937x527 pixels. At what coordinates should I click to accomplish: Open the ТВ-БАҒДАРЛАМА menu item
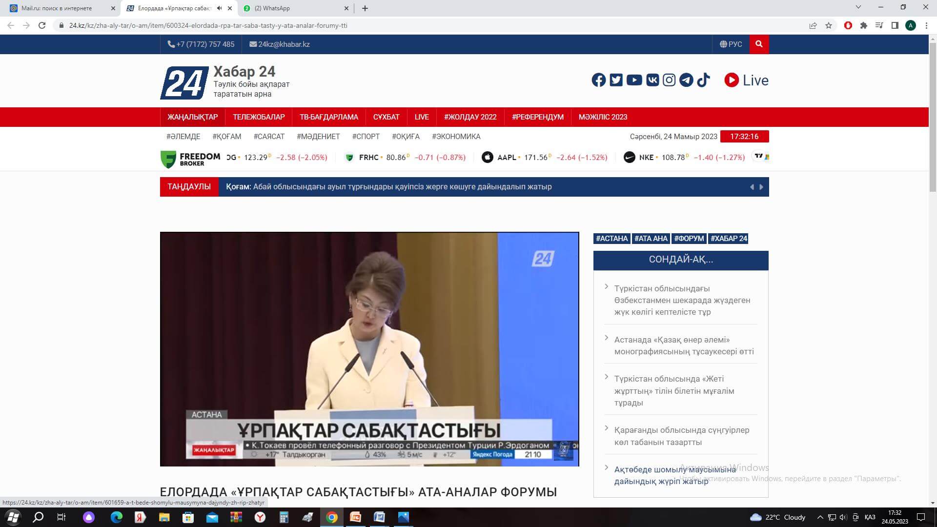point(329,117)
